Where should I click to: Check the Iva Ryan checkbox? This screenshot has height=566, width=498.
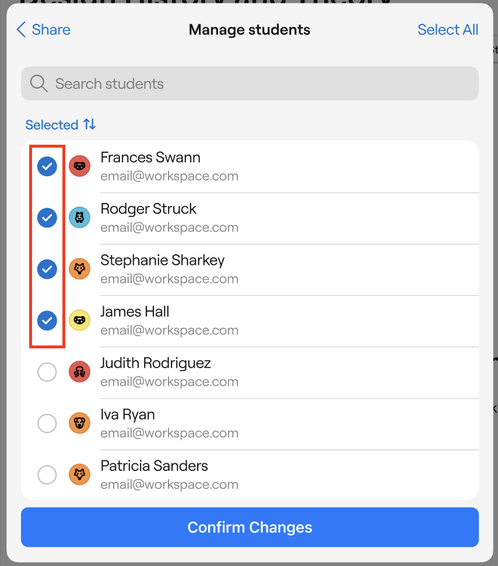click(47, 423)
